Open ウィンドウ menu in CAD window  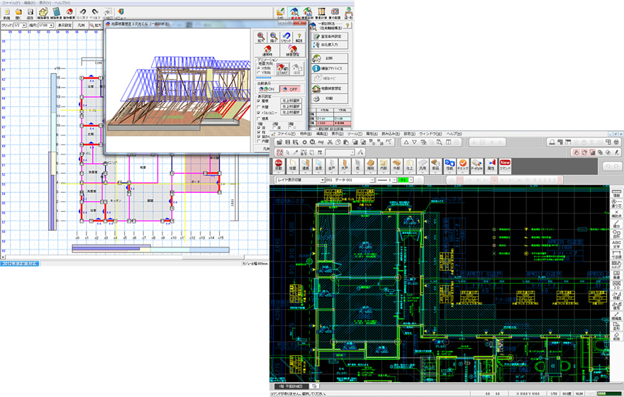[x=430, y=134]
